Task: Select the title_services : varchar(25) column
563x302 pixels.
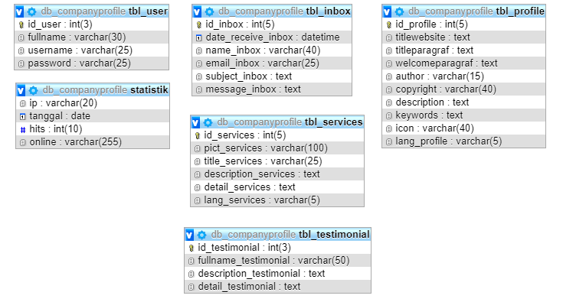Action: (277, 161)
